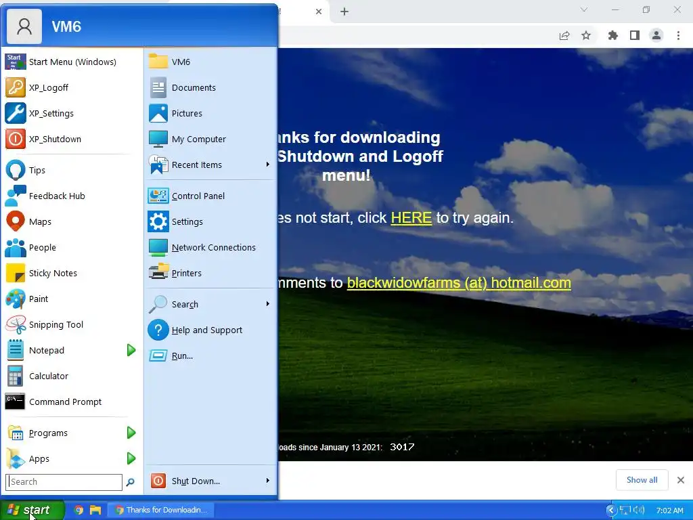Image resolution: width=693 pixels, height=520 pixels.
Task: Open XP_Settings wrench item
Action: coord(73,113)
